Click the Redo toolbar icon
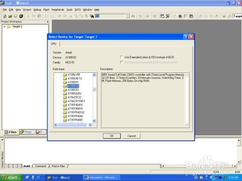 52,16
